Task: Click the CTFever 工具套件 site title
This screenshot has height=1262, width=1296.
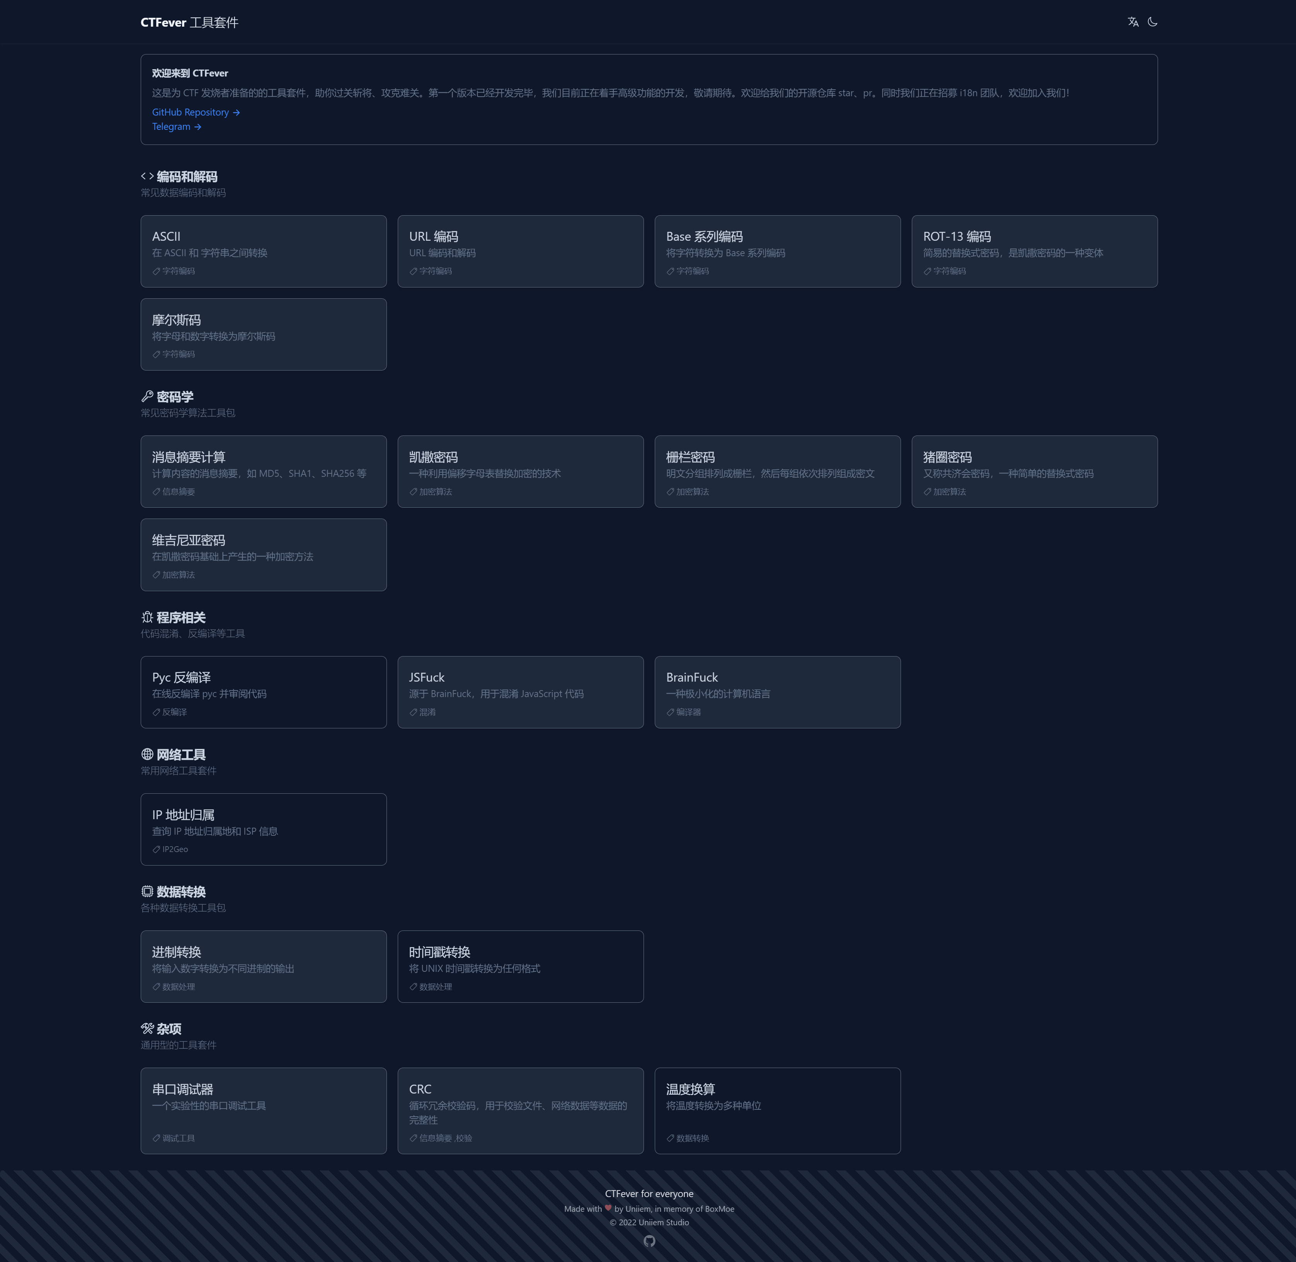Action: click(189, 22)
